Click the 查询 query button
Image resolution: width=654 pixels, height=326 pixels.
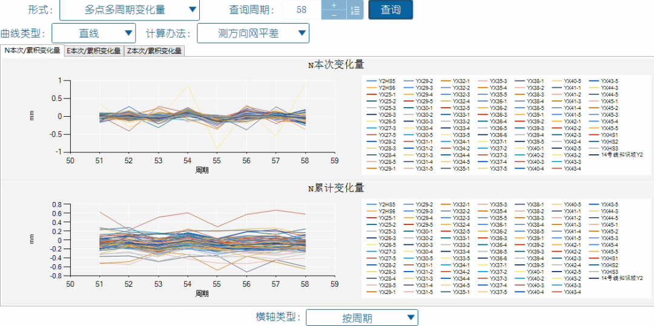pos(391,10)
